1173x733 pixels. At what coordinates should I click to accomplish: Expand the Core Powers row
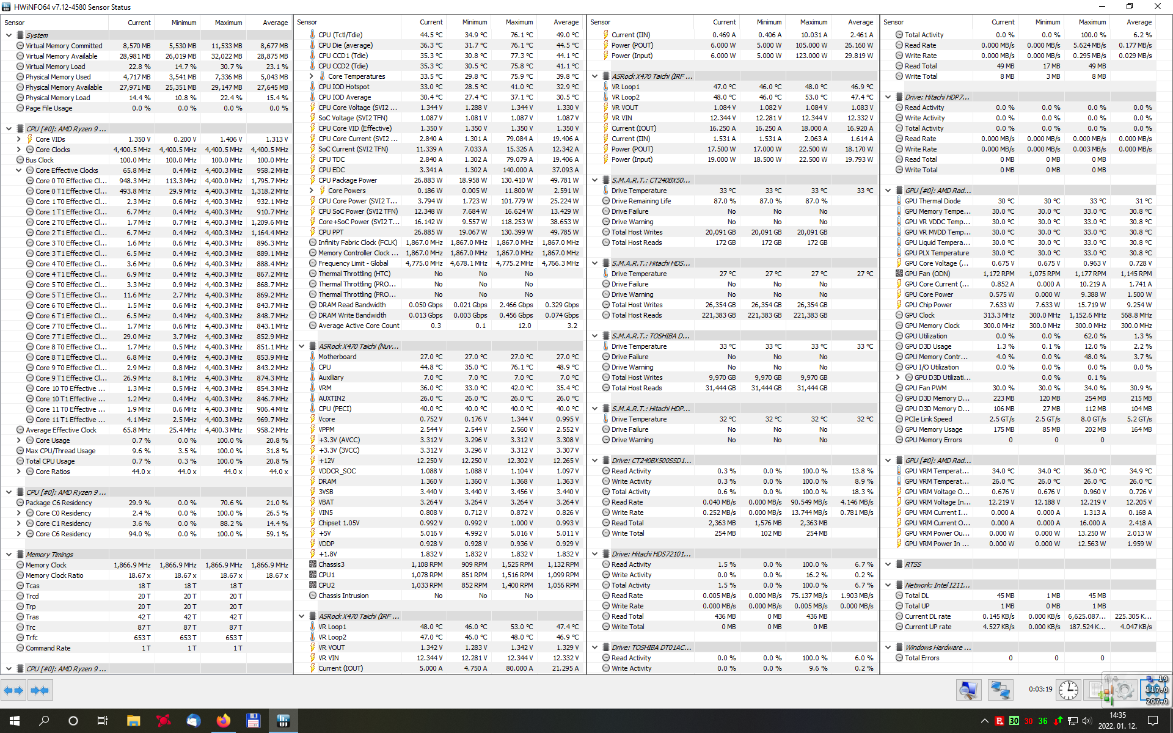pos(311,191)
